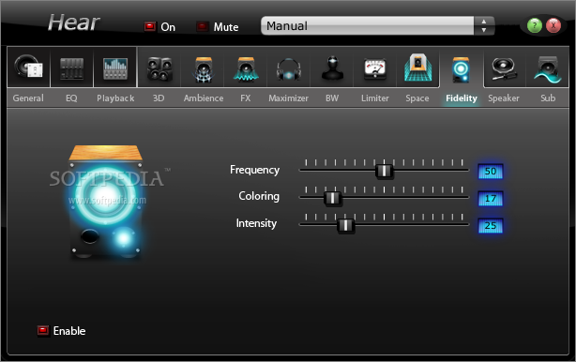Open the Manual preset dropdown
Screen dimensions: 576x362
pyautogui.click(x=368, y=25)
